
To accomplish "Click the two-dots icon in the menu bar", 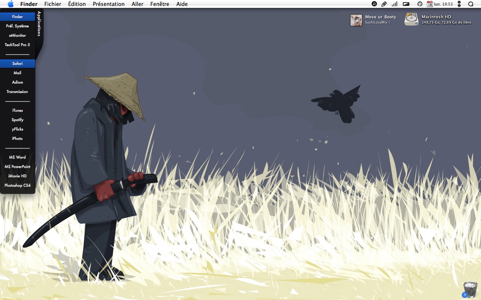I will click(459, 4).
